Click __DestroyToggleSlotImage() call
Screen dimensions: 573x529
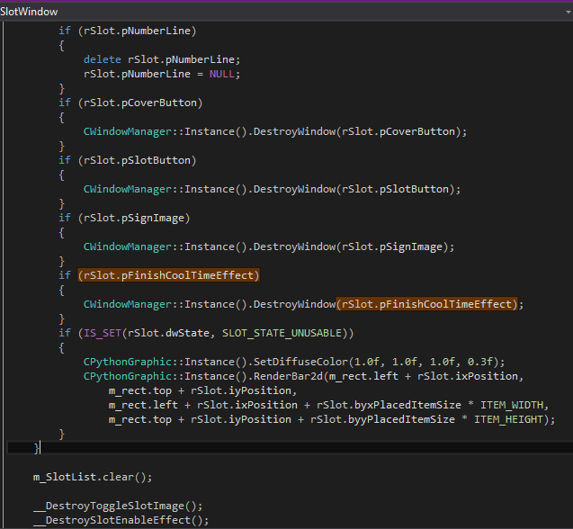(118, 507)
